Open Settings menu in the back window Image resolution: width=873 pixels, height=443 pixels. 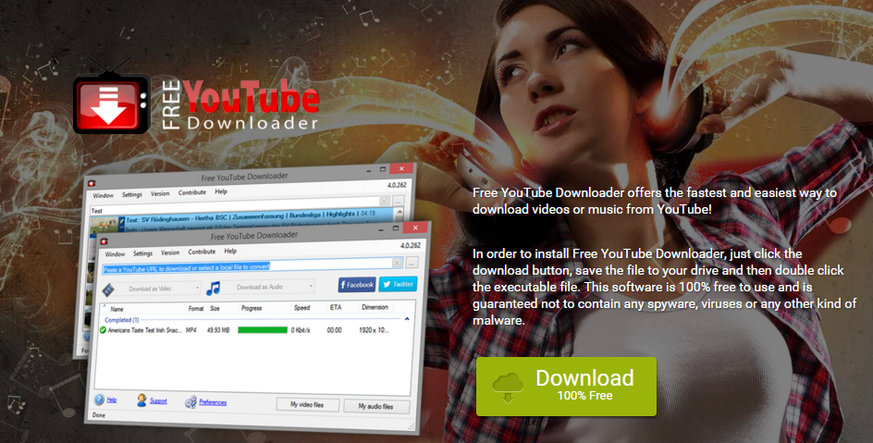[x=132, y=194]
